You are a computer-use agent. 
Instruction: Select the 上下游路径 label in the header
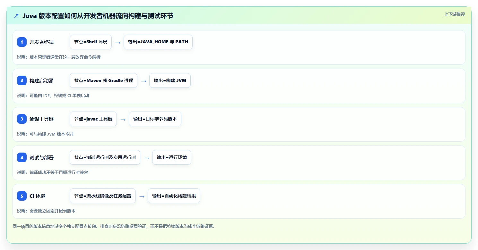pos(454,14)
